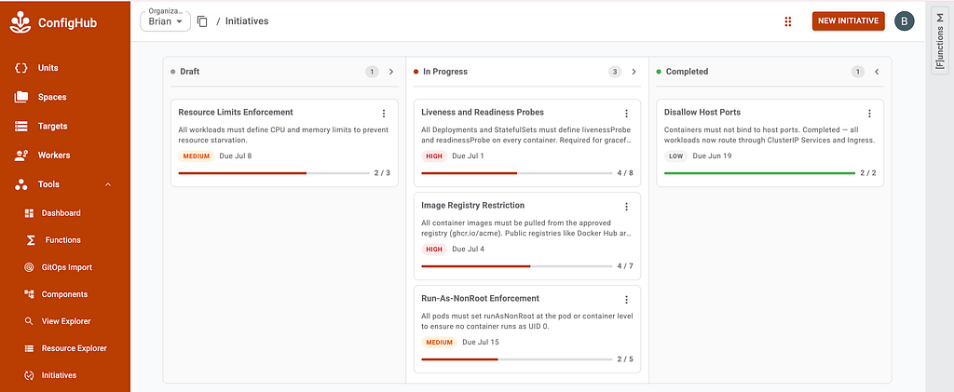Screen dimensions: 954x392
Task: Select Components under Tools
Action: (x=65, y=294)
